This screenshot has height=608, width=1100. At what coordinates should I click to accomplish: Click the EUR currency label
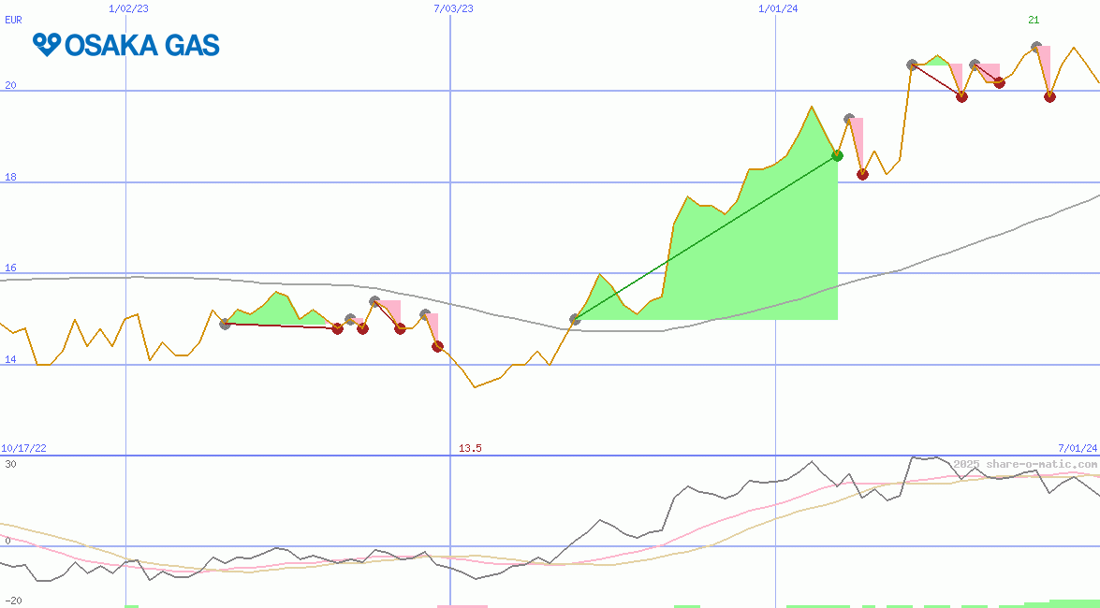coord(13,19)
